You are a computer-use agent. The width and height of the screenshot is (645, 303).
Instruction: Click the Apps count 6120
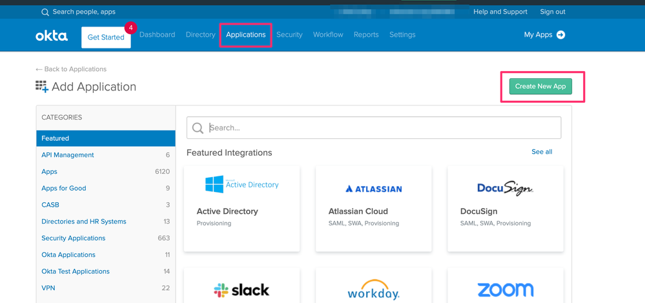click(163, 172)
